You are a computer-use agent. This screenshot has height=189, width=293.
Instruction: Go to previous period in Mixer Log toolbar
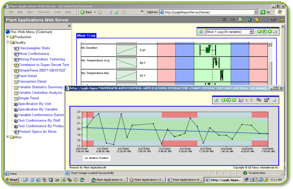click(259, 31)
